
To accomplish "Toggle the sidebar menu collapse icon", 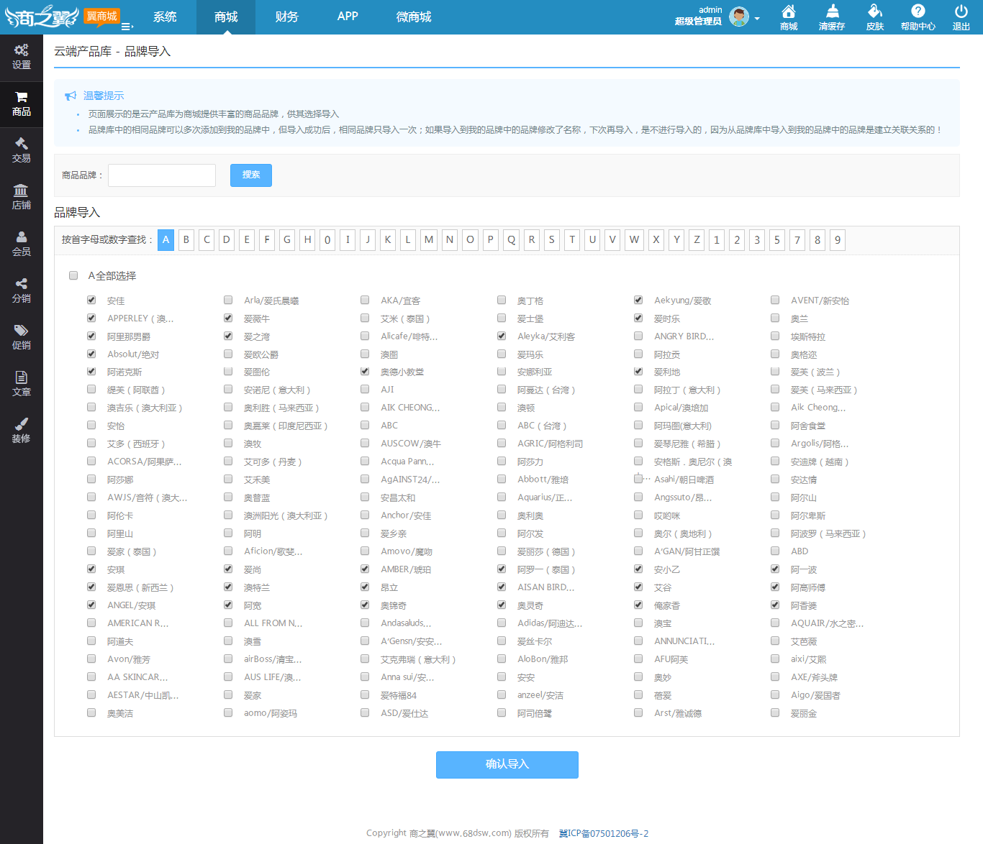I will [x=127, y=27].
